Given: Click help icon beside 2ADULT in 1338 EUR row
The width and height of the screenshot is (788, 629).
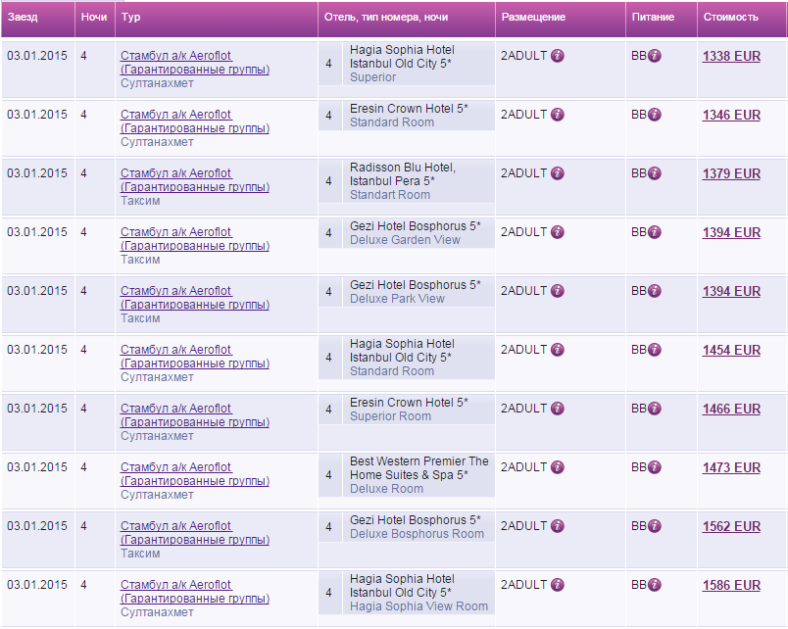Looking at the screenshot, I should (558, 56).
